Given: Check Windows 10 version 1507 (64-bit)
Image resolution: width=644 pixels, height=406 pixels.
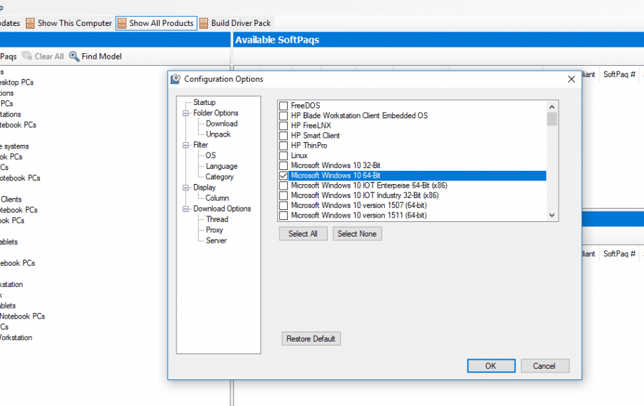Looking at the screenshot, I should 283,205.
